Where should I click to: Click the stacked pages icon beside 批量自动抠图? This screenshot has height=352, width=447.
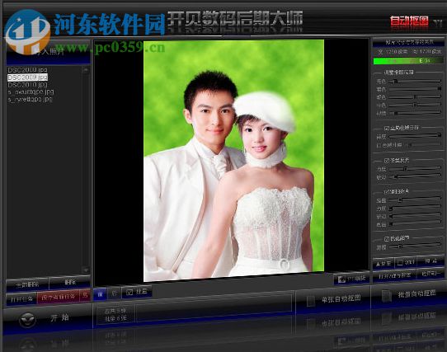(x=387, y=296)
